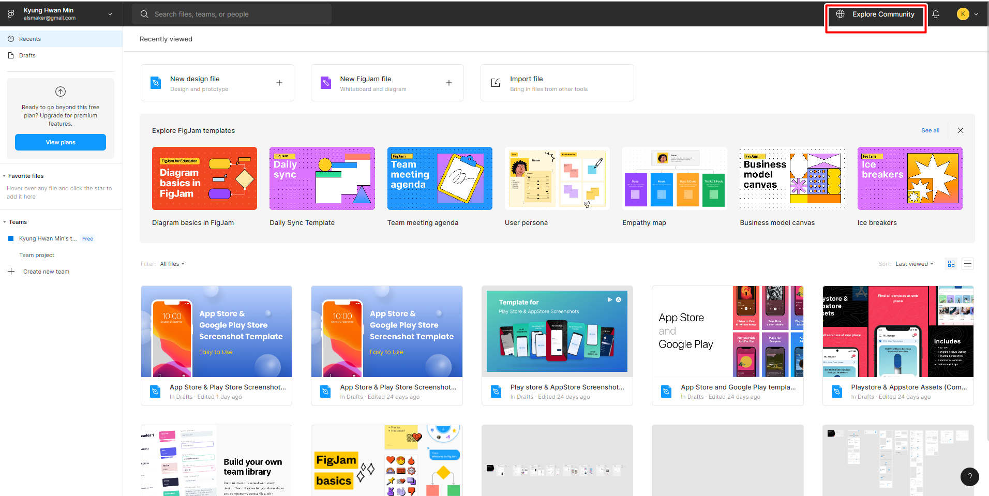This screenshot has width=989, height=496.
Task: Open the All files filter dropdown
Action: coord(172,264)
